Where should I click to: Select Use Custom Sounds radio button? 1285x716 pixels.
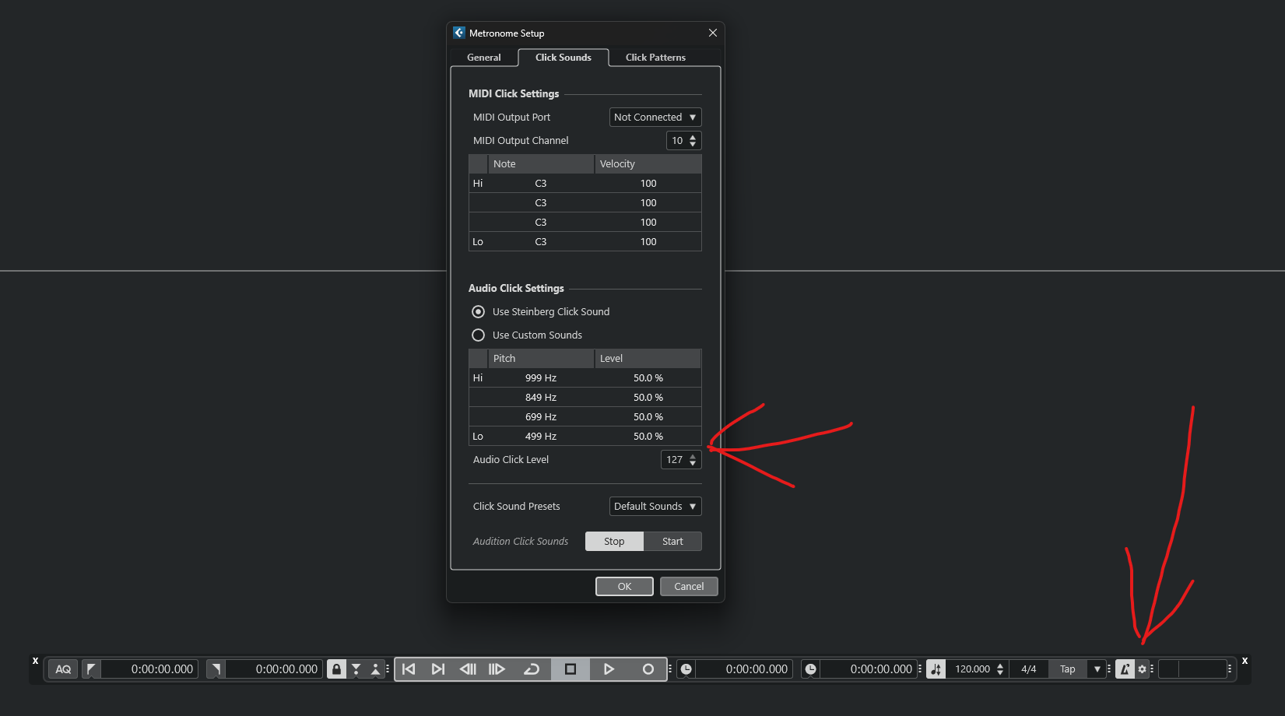coord(479,335)
